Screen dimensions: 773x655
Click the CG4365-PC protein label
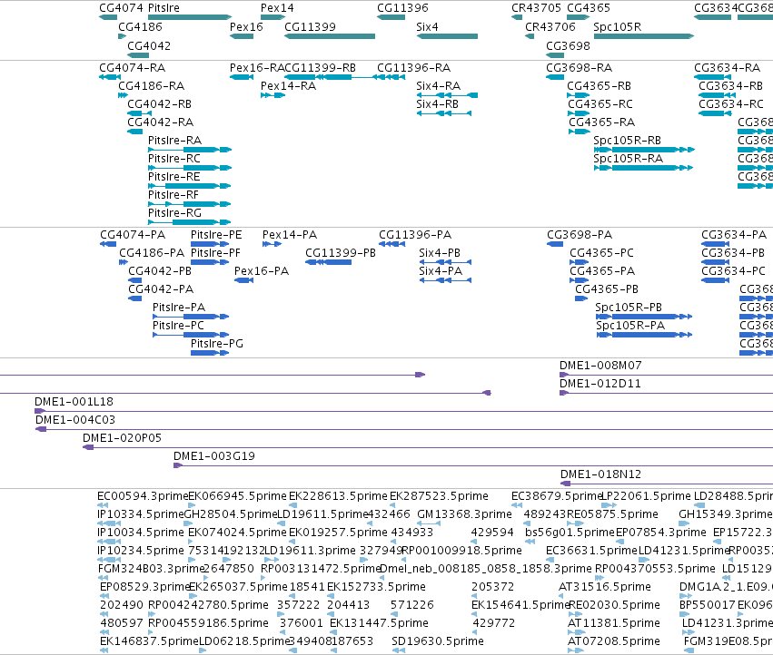[602, 253]
